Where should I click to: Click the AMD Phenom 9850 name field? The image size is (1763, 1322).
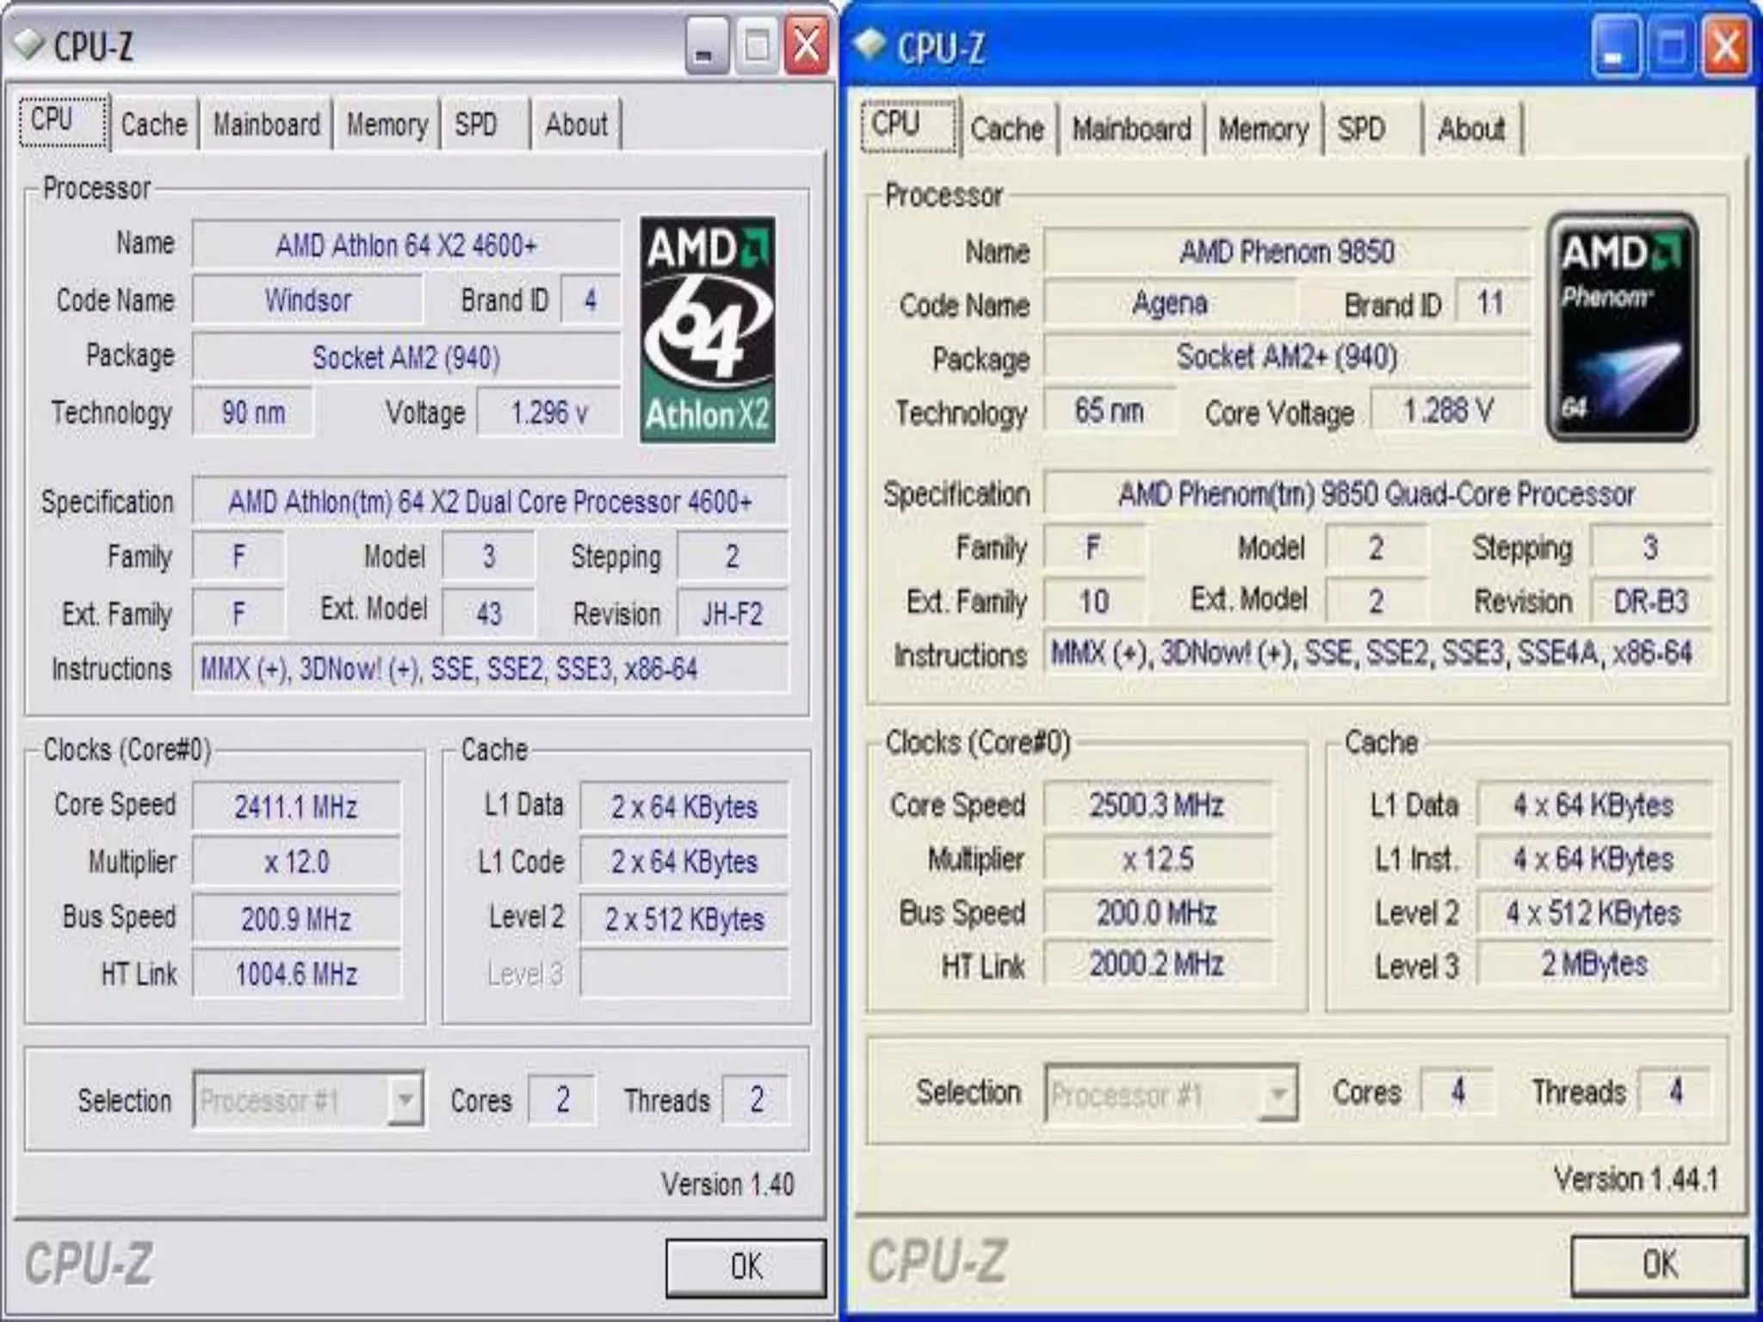click(1286, 252)
